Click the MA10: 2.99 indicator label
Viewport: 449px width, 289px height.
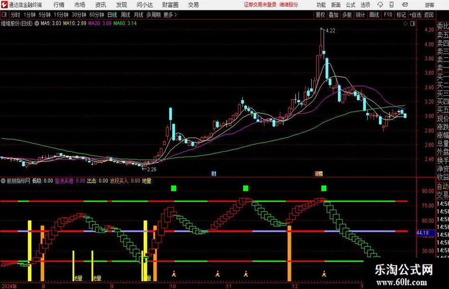[75, 23]
